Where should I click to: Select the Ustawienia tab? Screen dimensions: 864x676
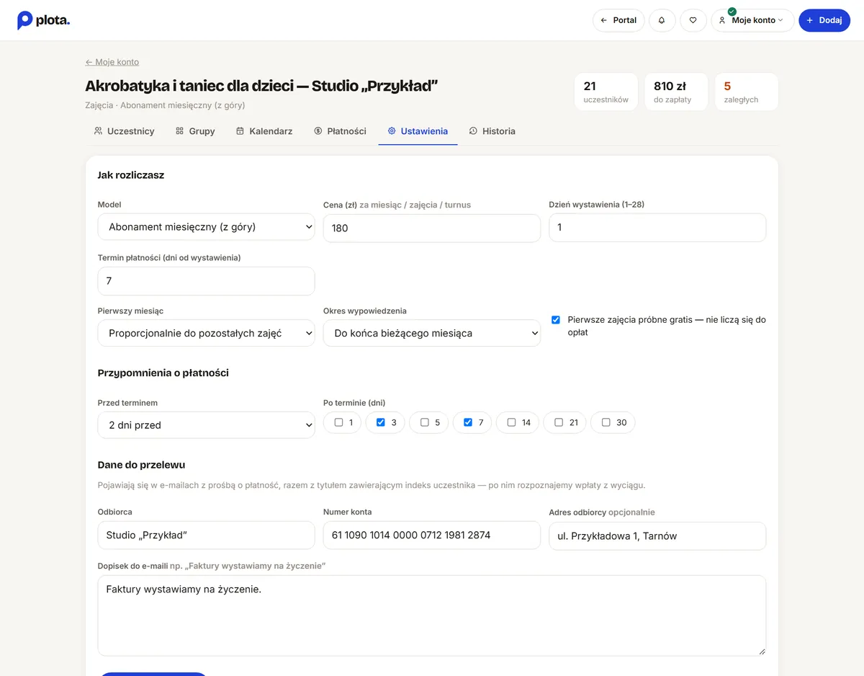[418, 131]
